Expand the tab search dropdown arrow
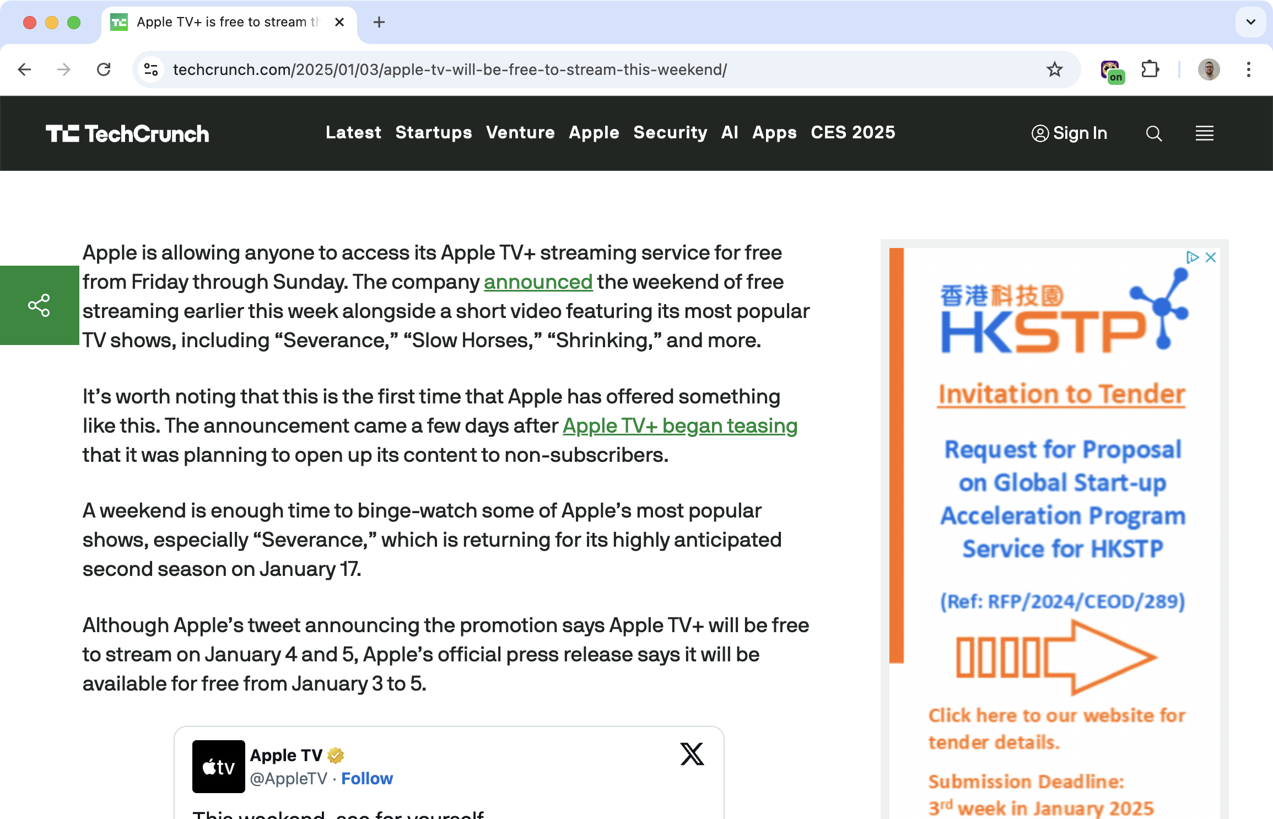The image size is (1273, 819). [x=1250, y=22]
